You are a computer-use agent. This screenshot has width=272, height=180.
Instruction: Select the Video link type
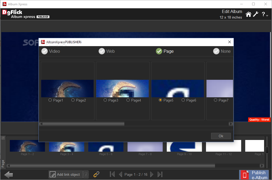(x=51, y=51)
